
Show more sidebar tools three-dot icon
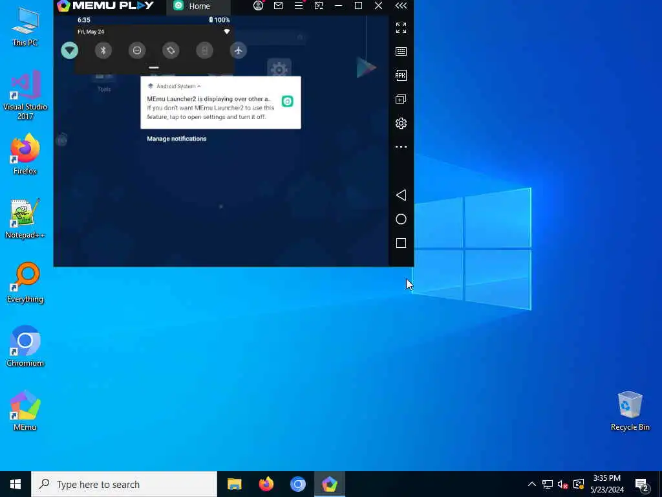coord(401,147)
